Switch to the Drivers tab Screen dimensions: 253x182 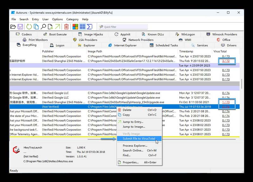point(229,45)
